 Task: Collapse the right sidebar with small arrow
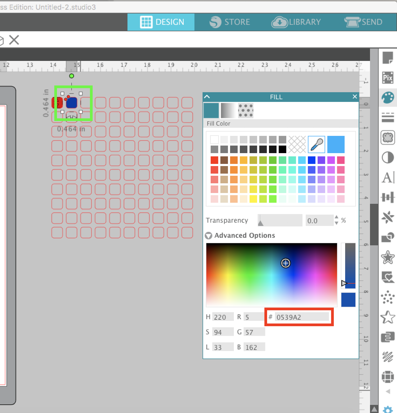(388, 391)
